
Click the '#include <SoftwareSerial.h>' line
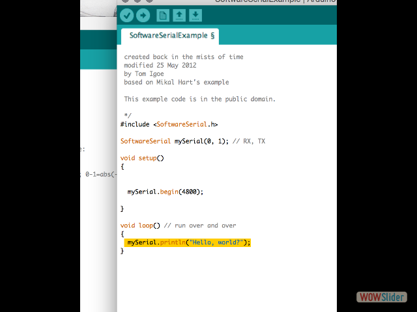pyautogui.click(x=169, y=124)
